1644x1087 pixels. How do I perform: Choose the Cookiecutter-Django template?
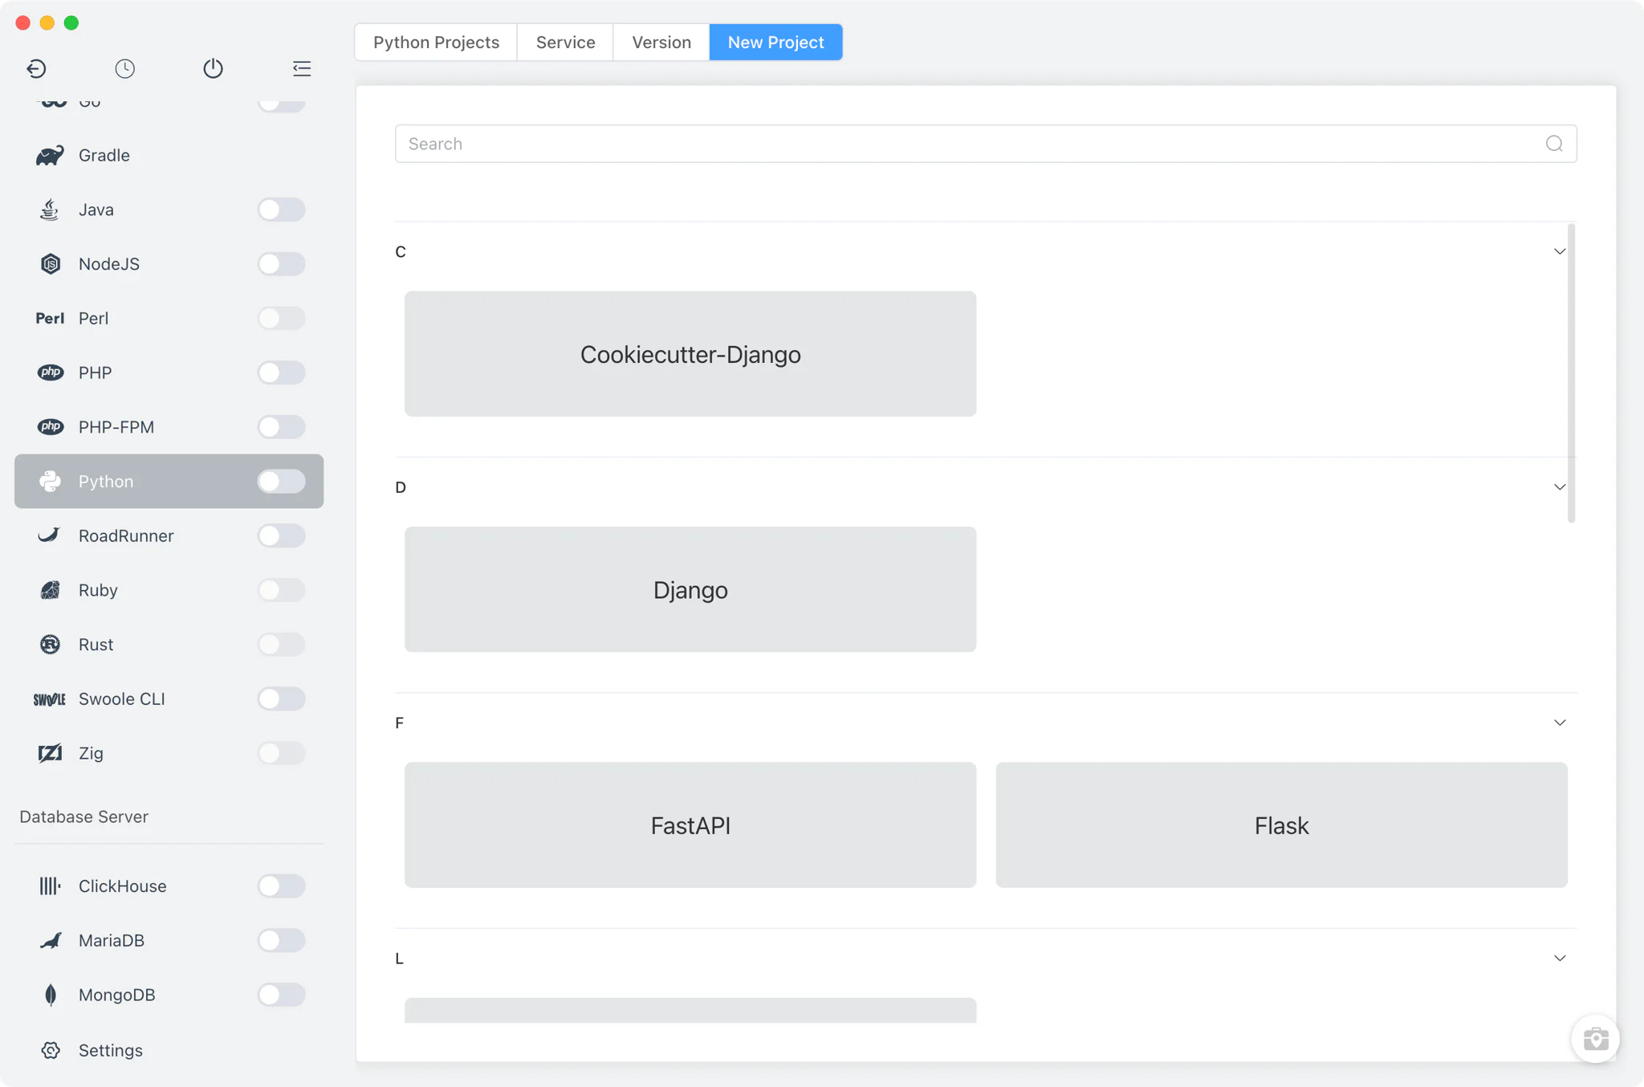tap(690, 354)
